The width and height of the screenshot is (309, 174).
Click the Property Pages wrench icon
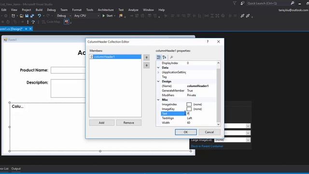point(171,57)
